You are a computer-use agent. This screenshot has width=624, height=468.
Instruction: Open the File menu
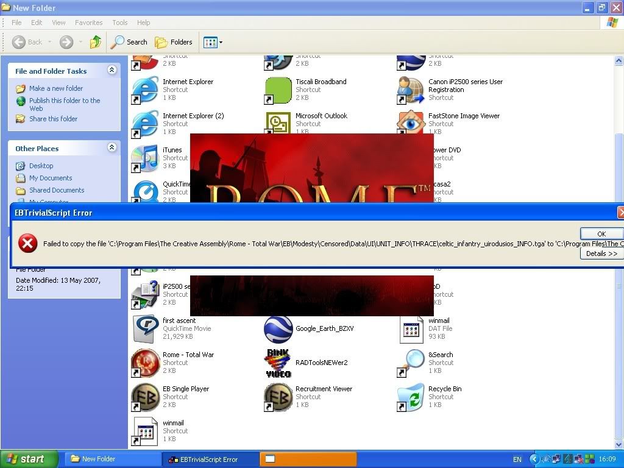click(x=16, y=23)
